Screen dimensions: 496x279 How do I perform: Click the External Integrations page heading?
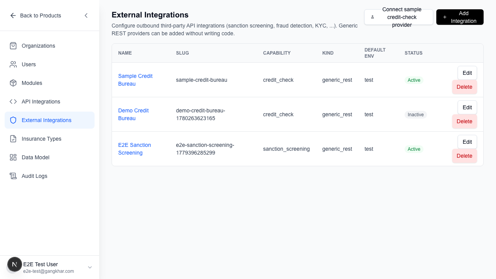pos(150,15)
